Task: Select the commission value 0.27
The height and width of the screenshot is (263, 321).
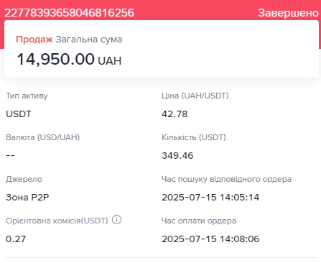Action: pos(16,239)
